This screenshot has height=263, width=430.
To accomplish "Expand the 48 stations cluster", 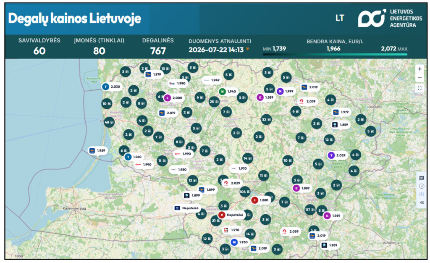I will [109, 122].
